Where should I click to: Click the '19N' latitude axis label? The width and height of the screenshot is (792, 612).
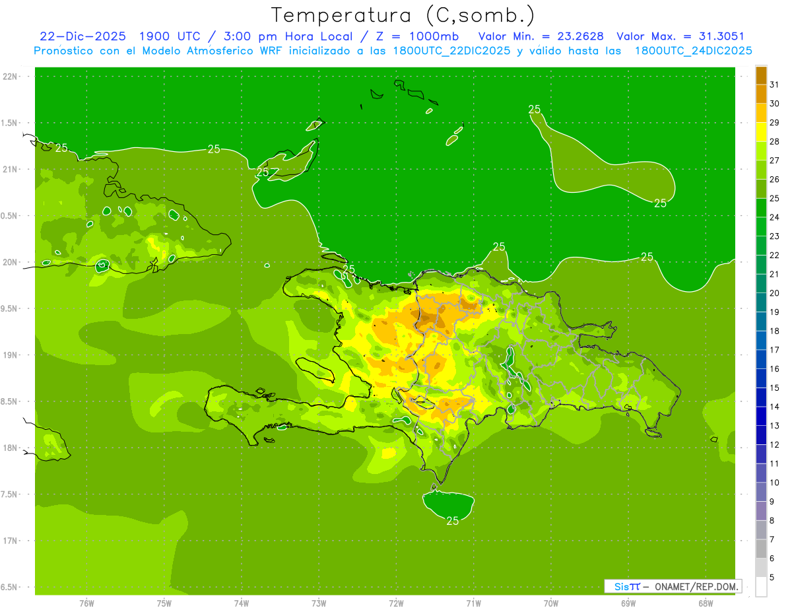[11, 355]
